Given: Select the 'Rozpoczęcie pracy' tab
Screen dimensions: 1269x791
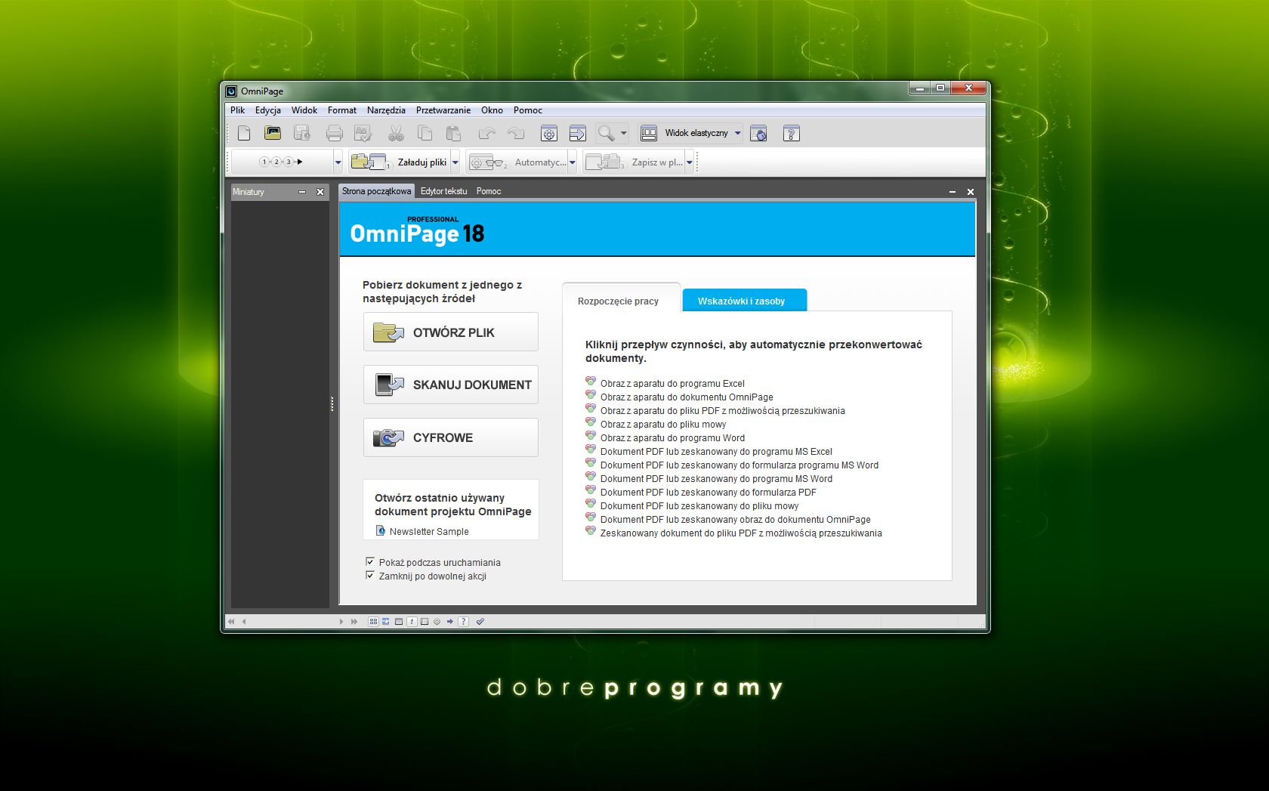Looking at the screenshot, I should click(x=621, y=300).
